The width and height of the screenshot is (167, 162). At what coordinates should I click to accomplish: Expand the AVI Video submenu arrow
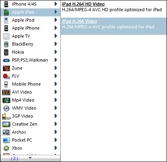pos(56,92)
